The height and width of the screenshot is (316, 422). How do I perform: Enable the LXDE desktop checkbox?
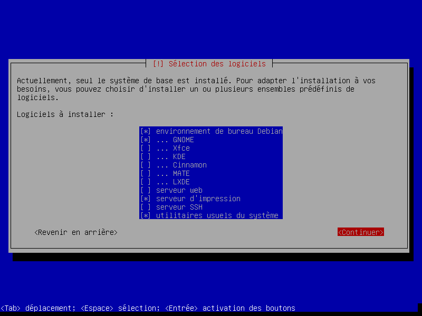click(x=146, y=182)
